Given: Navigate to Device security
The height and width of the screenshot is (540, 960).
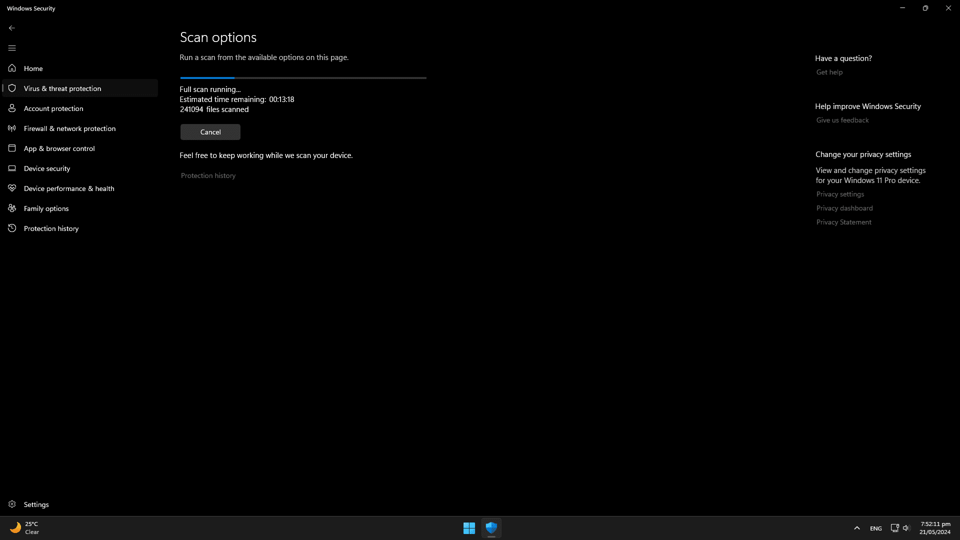Looking at the screenshot, I should click(80, 168).
